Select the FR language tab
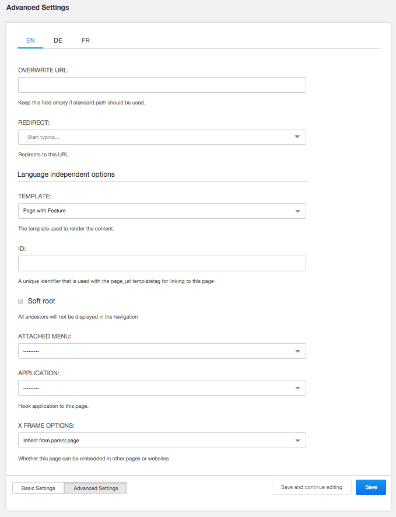Viewport: 396px width, 517px height. click(86, 41)
